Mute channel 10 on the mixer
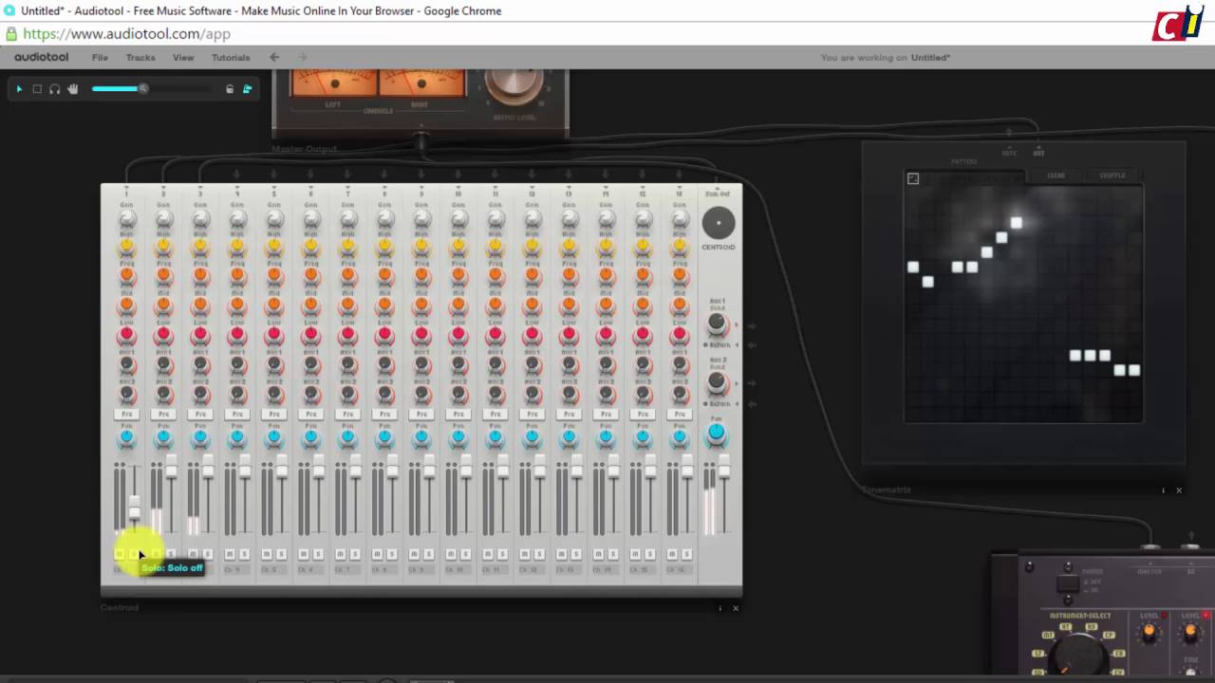1215x683 pixels. click(x=451, y=554)
